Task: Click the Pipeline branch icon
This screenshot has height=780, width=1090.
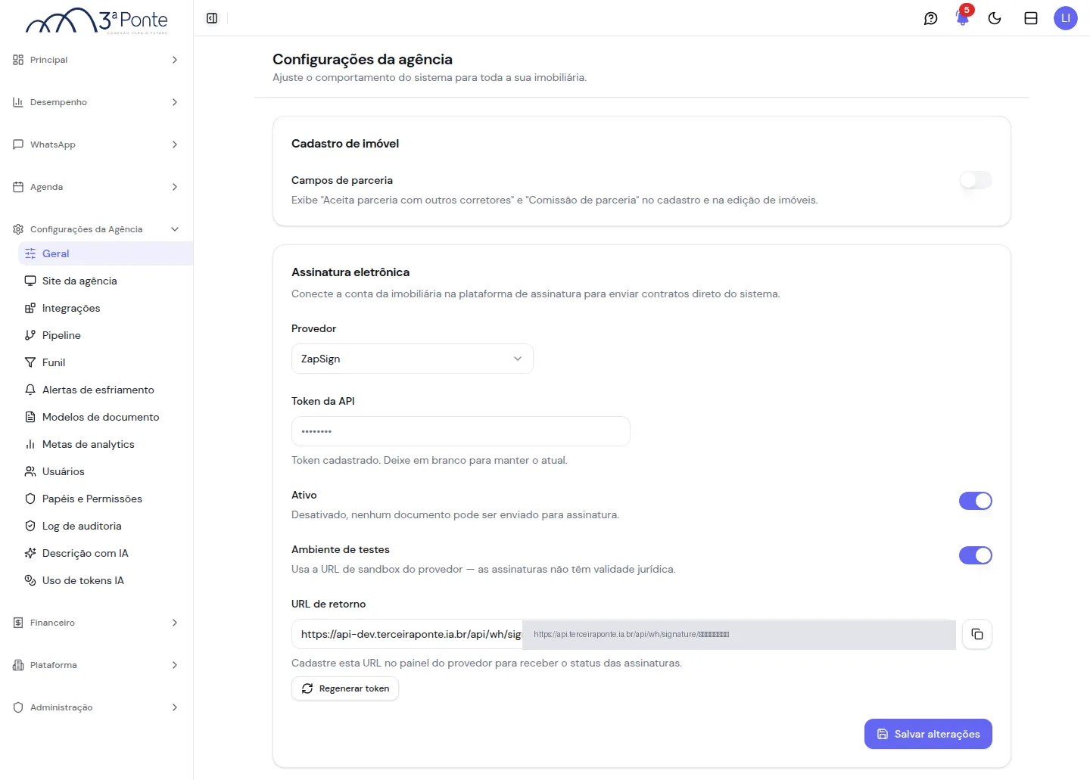Action: click(x=30, y=335)
